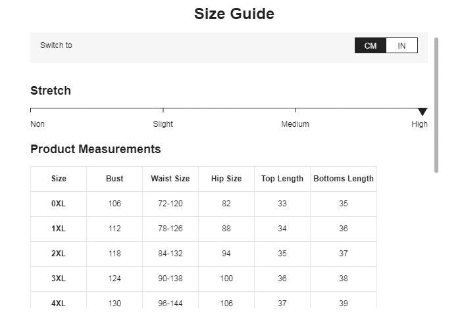Select the 2XL size row label
This screenshot has width=462, height=320.
[x=59, y=254]
